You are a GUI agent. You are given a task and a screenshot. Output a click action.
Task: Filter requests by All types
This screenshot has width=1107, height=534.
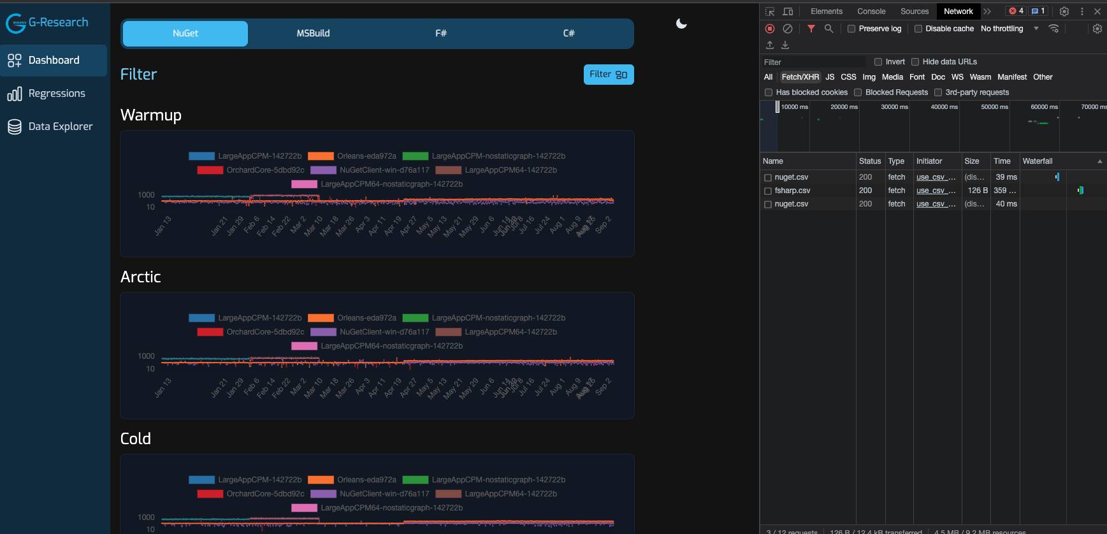coord(768,77)
